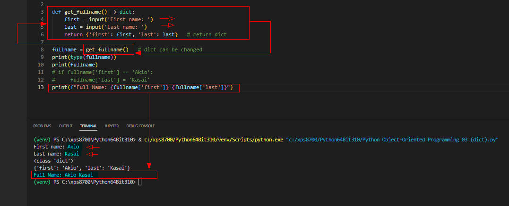Click terminal output "<class 'dict'>"

tap(53, 161)
